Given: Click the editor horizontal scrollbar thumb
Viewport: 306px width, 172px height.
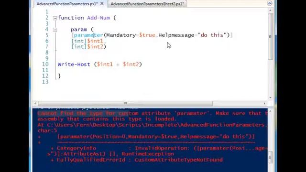Looking at the screenshot, I should pos(125,103).
